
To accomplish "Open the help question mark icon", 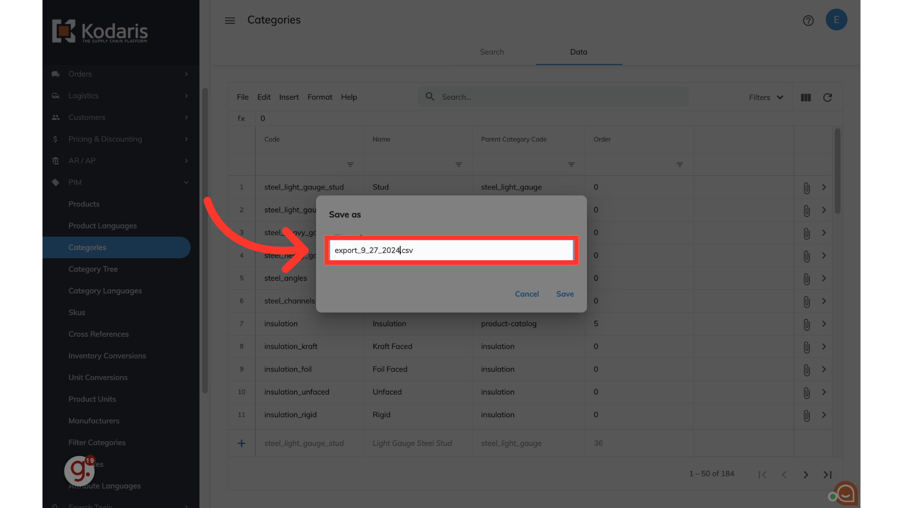I will (x=808, y=20).
